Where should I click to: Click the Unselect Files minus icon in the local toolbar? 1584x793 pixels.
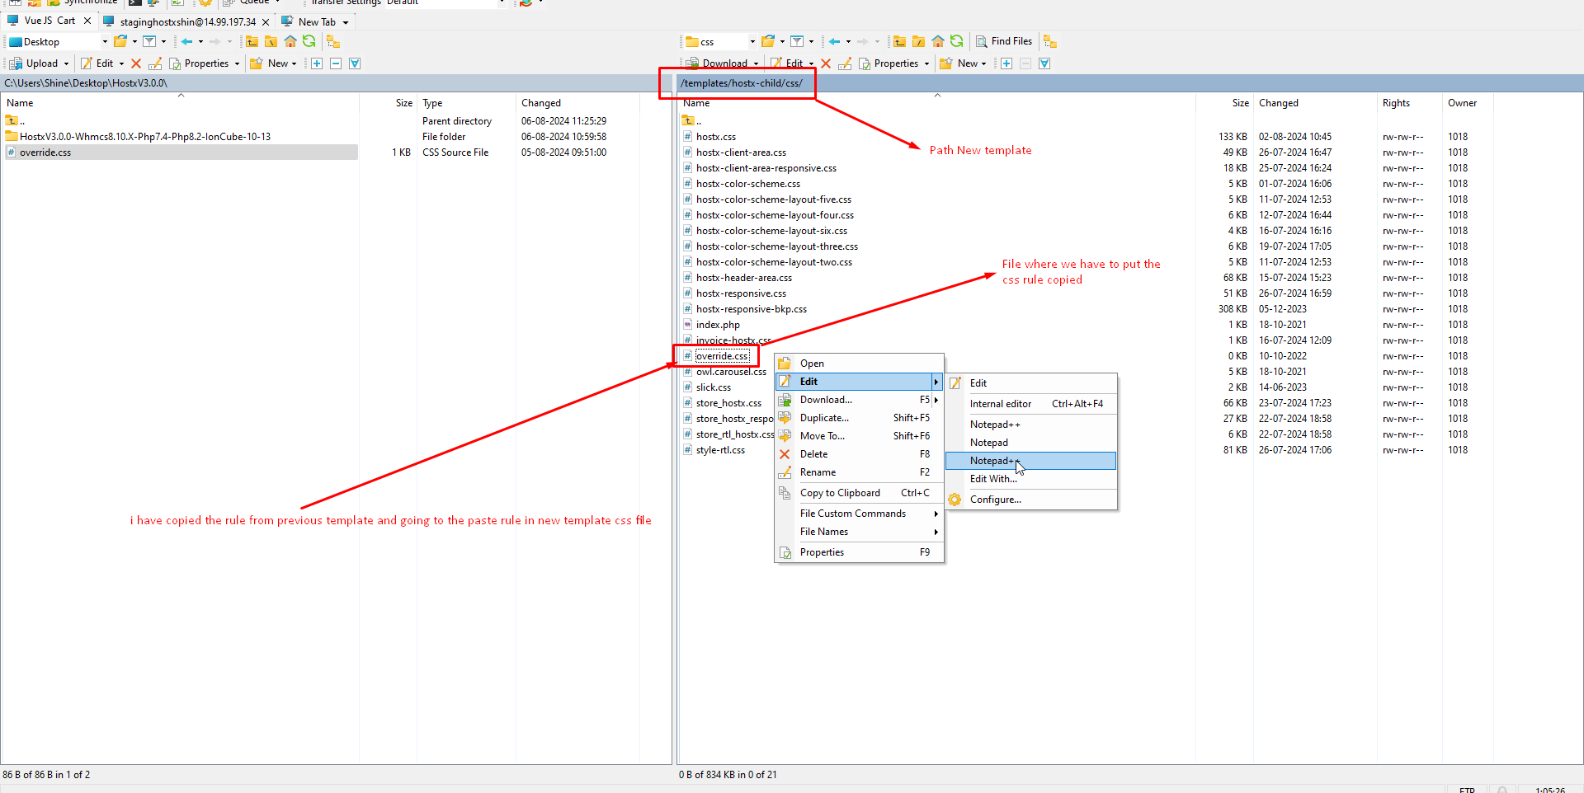[336, 63]
